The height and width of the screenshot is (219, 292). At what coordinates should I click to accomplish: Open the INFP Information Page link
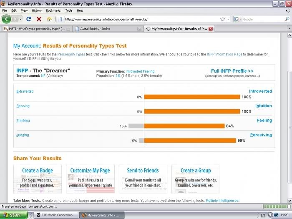click(224, 54)
